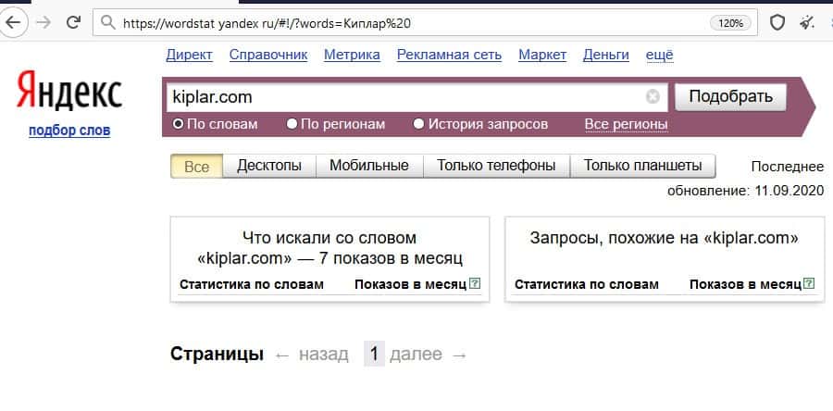Clear the kiplar.com search field with the X icon
The width and height of the screenshot is (833, 411).
pos(653,97)
